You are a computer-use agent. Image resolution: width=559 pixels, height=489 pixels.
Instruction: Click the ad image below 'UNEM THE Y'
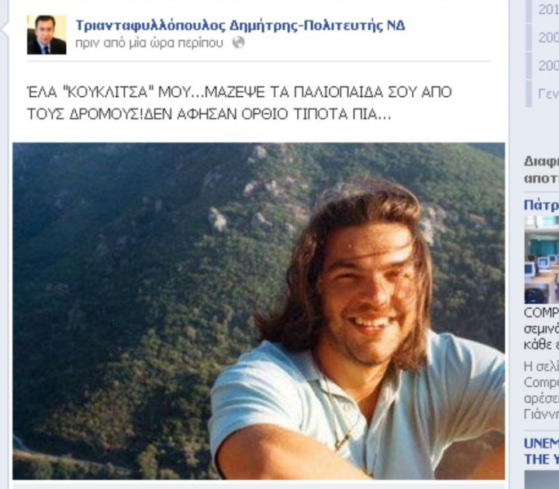tap(542, 480)
